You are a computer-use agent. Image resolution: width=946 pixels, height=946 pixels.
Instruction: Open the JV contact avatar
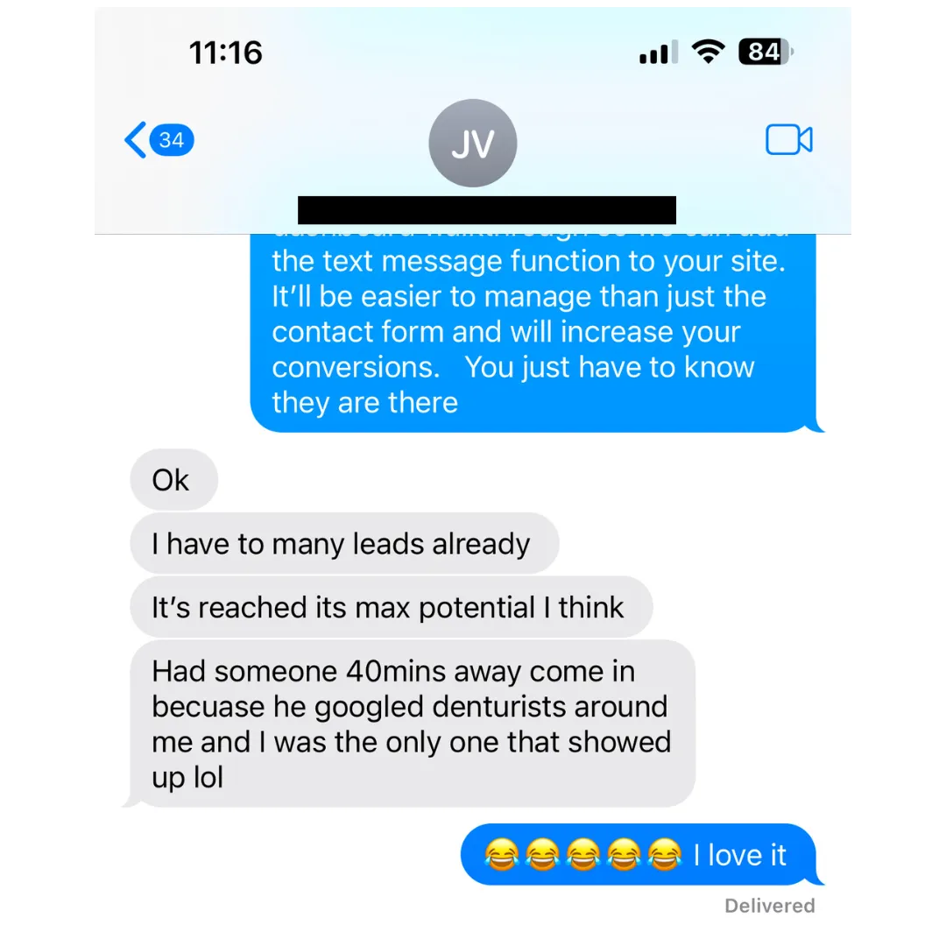click(472, 143)
